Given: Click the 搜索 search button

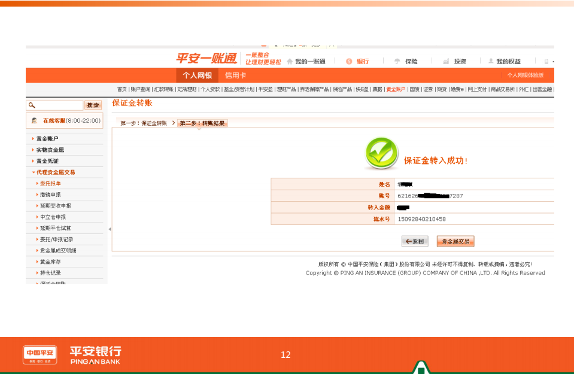Looking at the screenshot, I should [x=93, y=105].
